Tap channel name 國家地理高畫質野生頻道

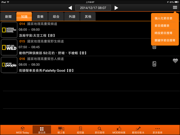click(x=45, y=41)
